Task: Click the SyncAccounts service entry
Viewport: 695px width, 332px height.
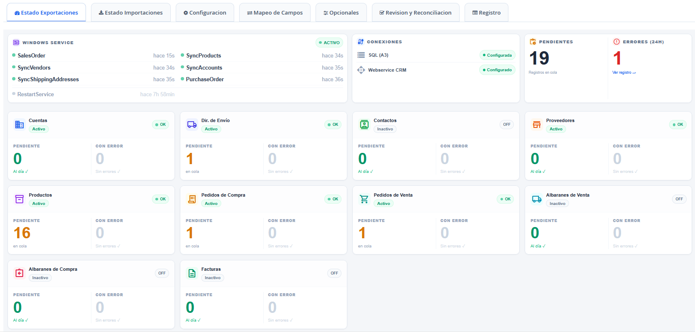Action: point(262,67)
